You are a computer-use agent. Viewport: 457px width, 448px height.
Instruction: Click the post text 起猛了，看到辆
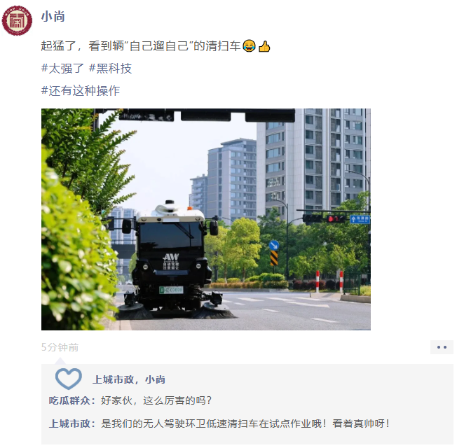point(83,46)
